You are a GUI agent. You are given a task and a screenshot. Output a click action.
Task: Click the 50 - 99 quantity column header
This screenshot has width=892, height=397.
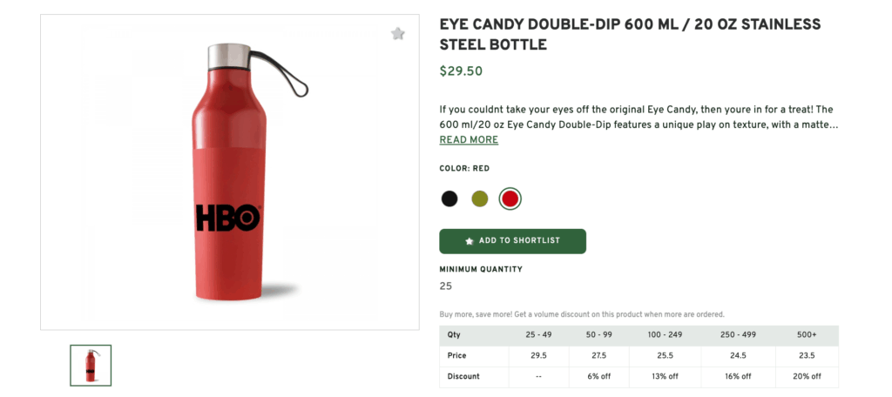tap(598, 335)
